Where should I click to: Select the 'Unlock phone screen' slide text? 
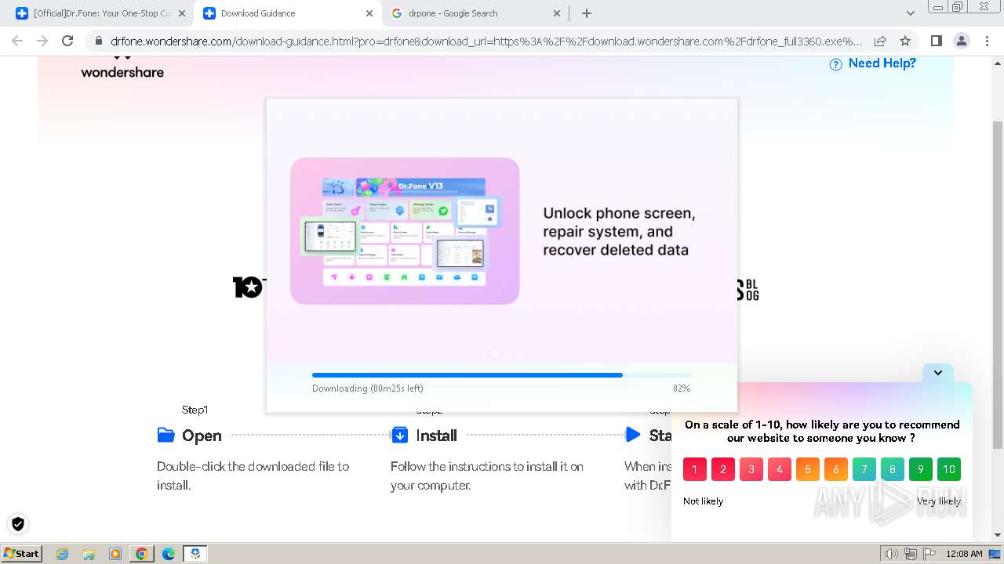620,232
